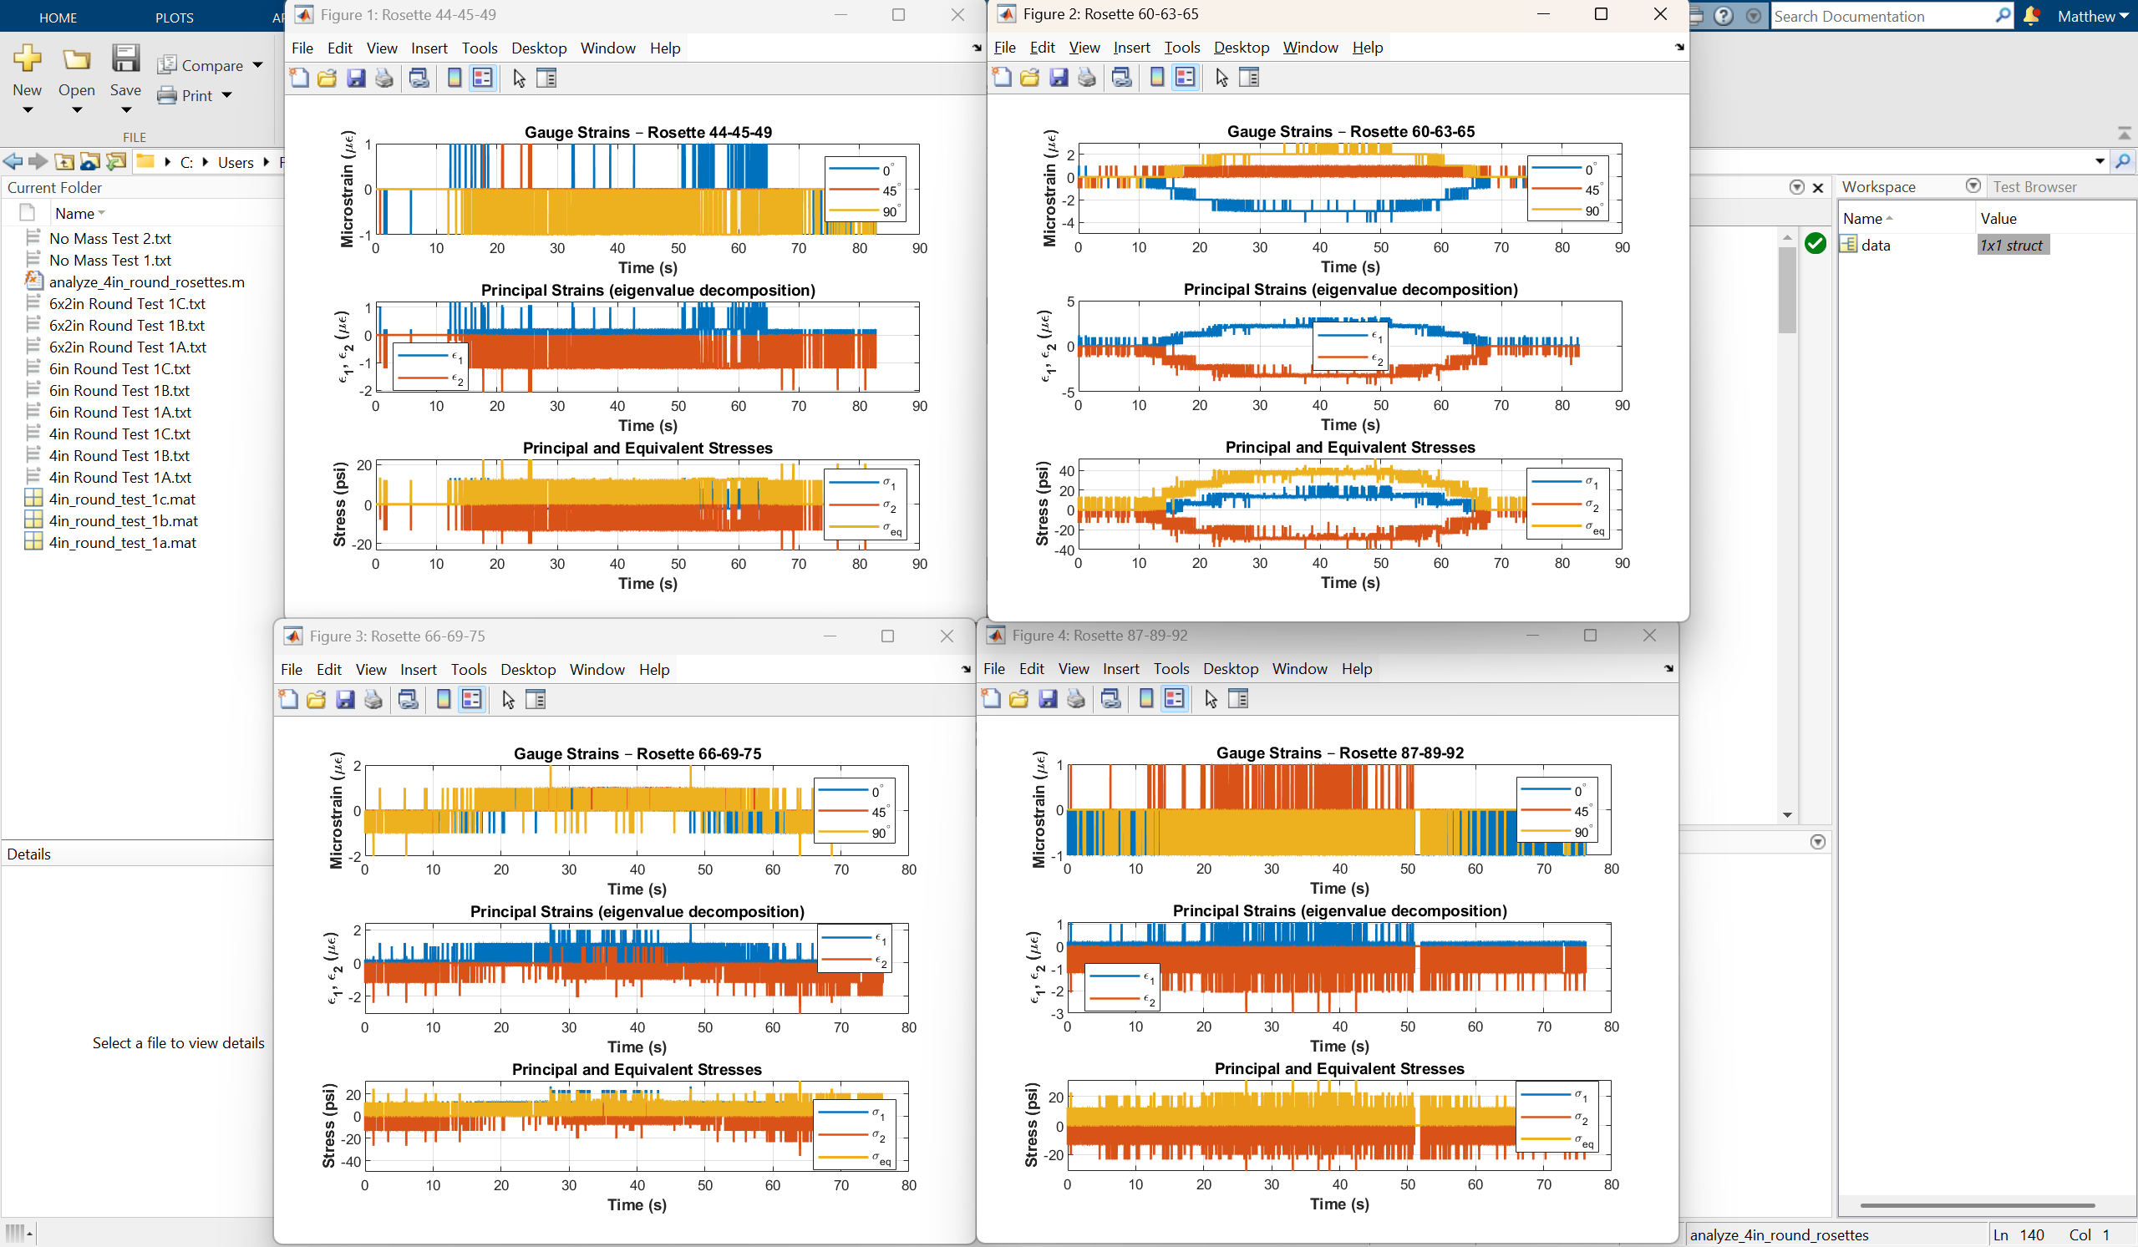2138x1247 pixels.
Task: Open the Insert menu in Figure 1
Action: pos(429,48)
